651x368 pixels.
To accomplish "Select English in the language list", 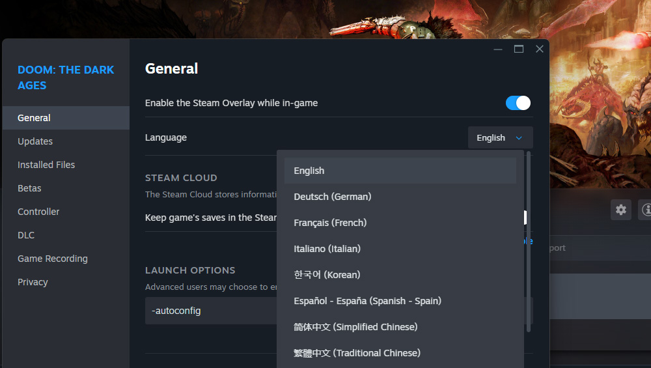I will point(400,171).
